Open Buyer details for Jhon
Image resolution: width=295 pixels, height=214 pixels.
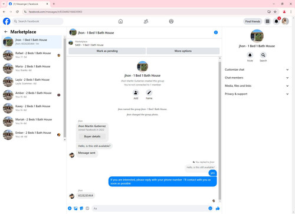pos(92,136)
